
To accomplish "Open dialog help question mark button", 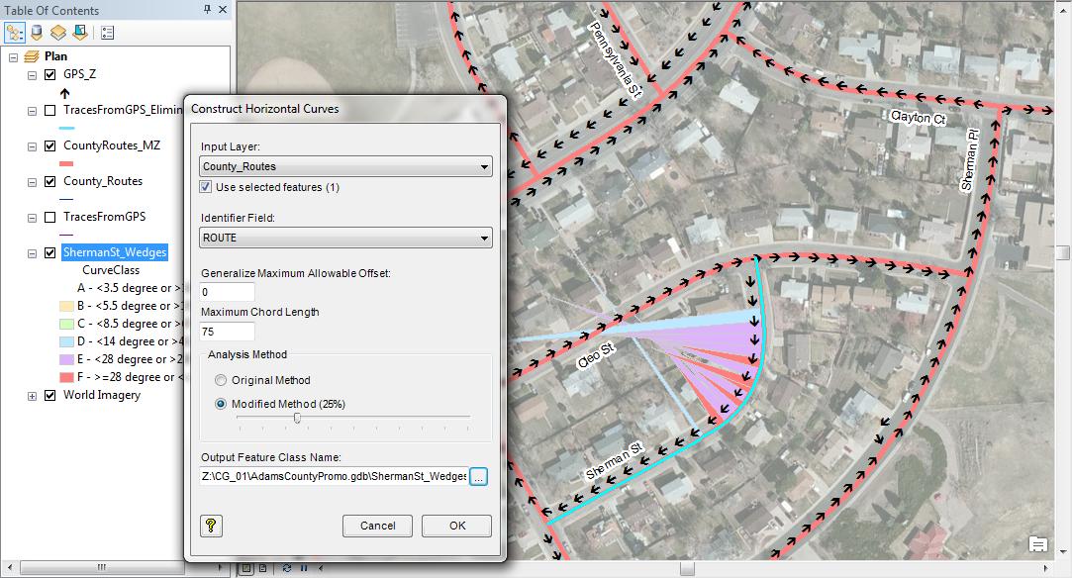I will 211,527.
